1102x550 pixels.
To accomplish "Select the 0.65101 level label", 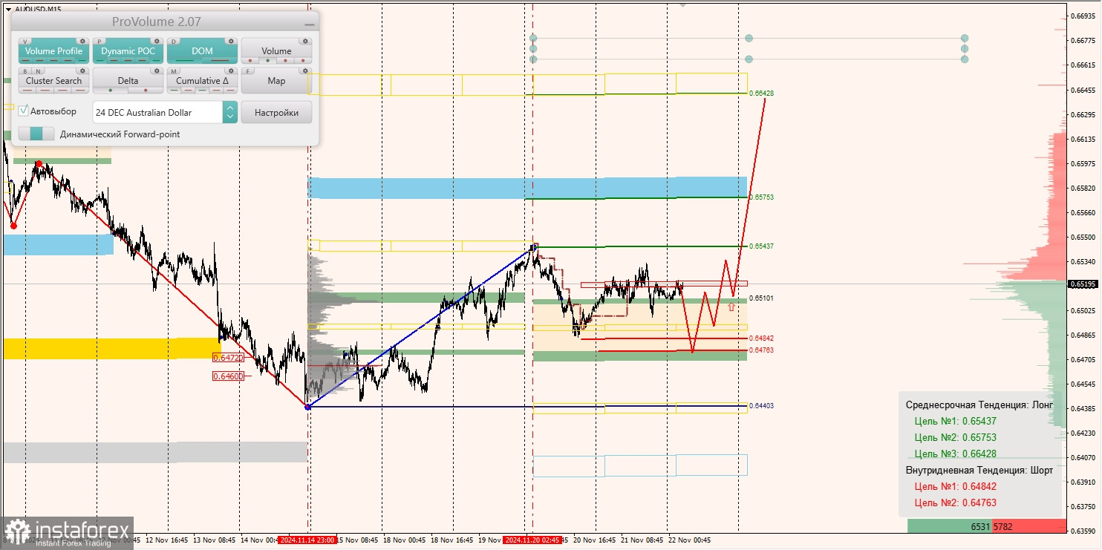I will tap(761, 298).
